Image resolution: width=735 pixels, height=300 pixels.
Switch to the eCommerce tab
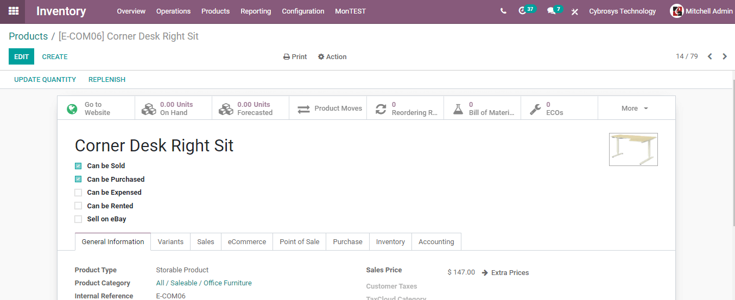(x=247, y=242)
